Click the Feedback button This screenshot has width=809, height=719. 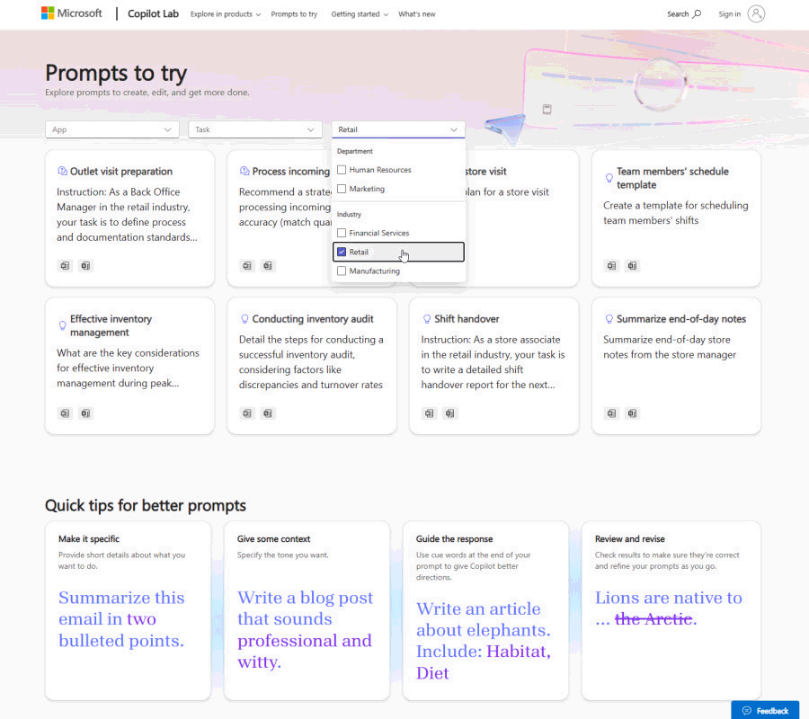765,710
